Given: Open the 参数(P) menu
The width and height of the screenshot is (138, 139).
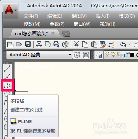Looking at the screenshot, I should pyautogui.click(x=57, y=24).
